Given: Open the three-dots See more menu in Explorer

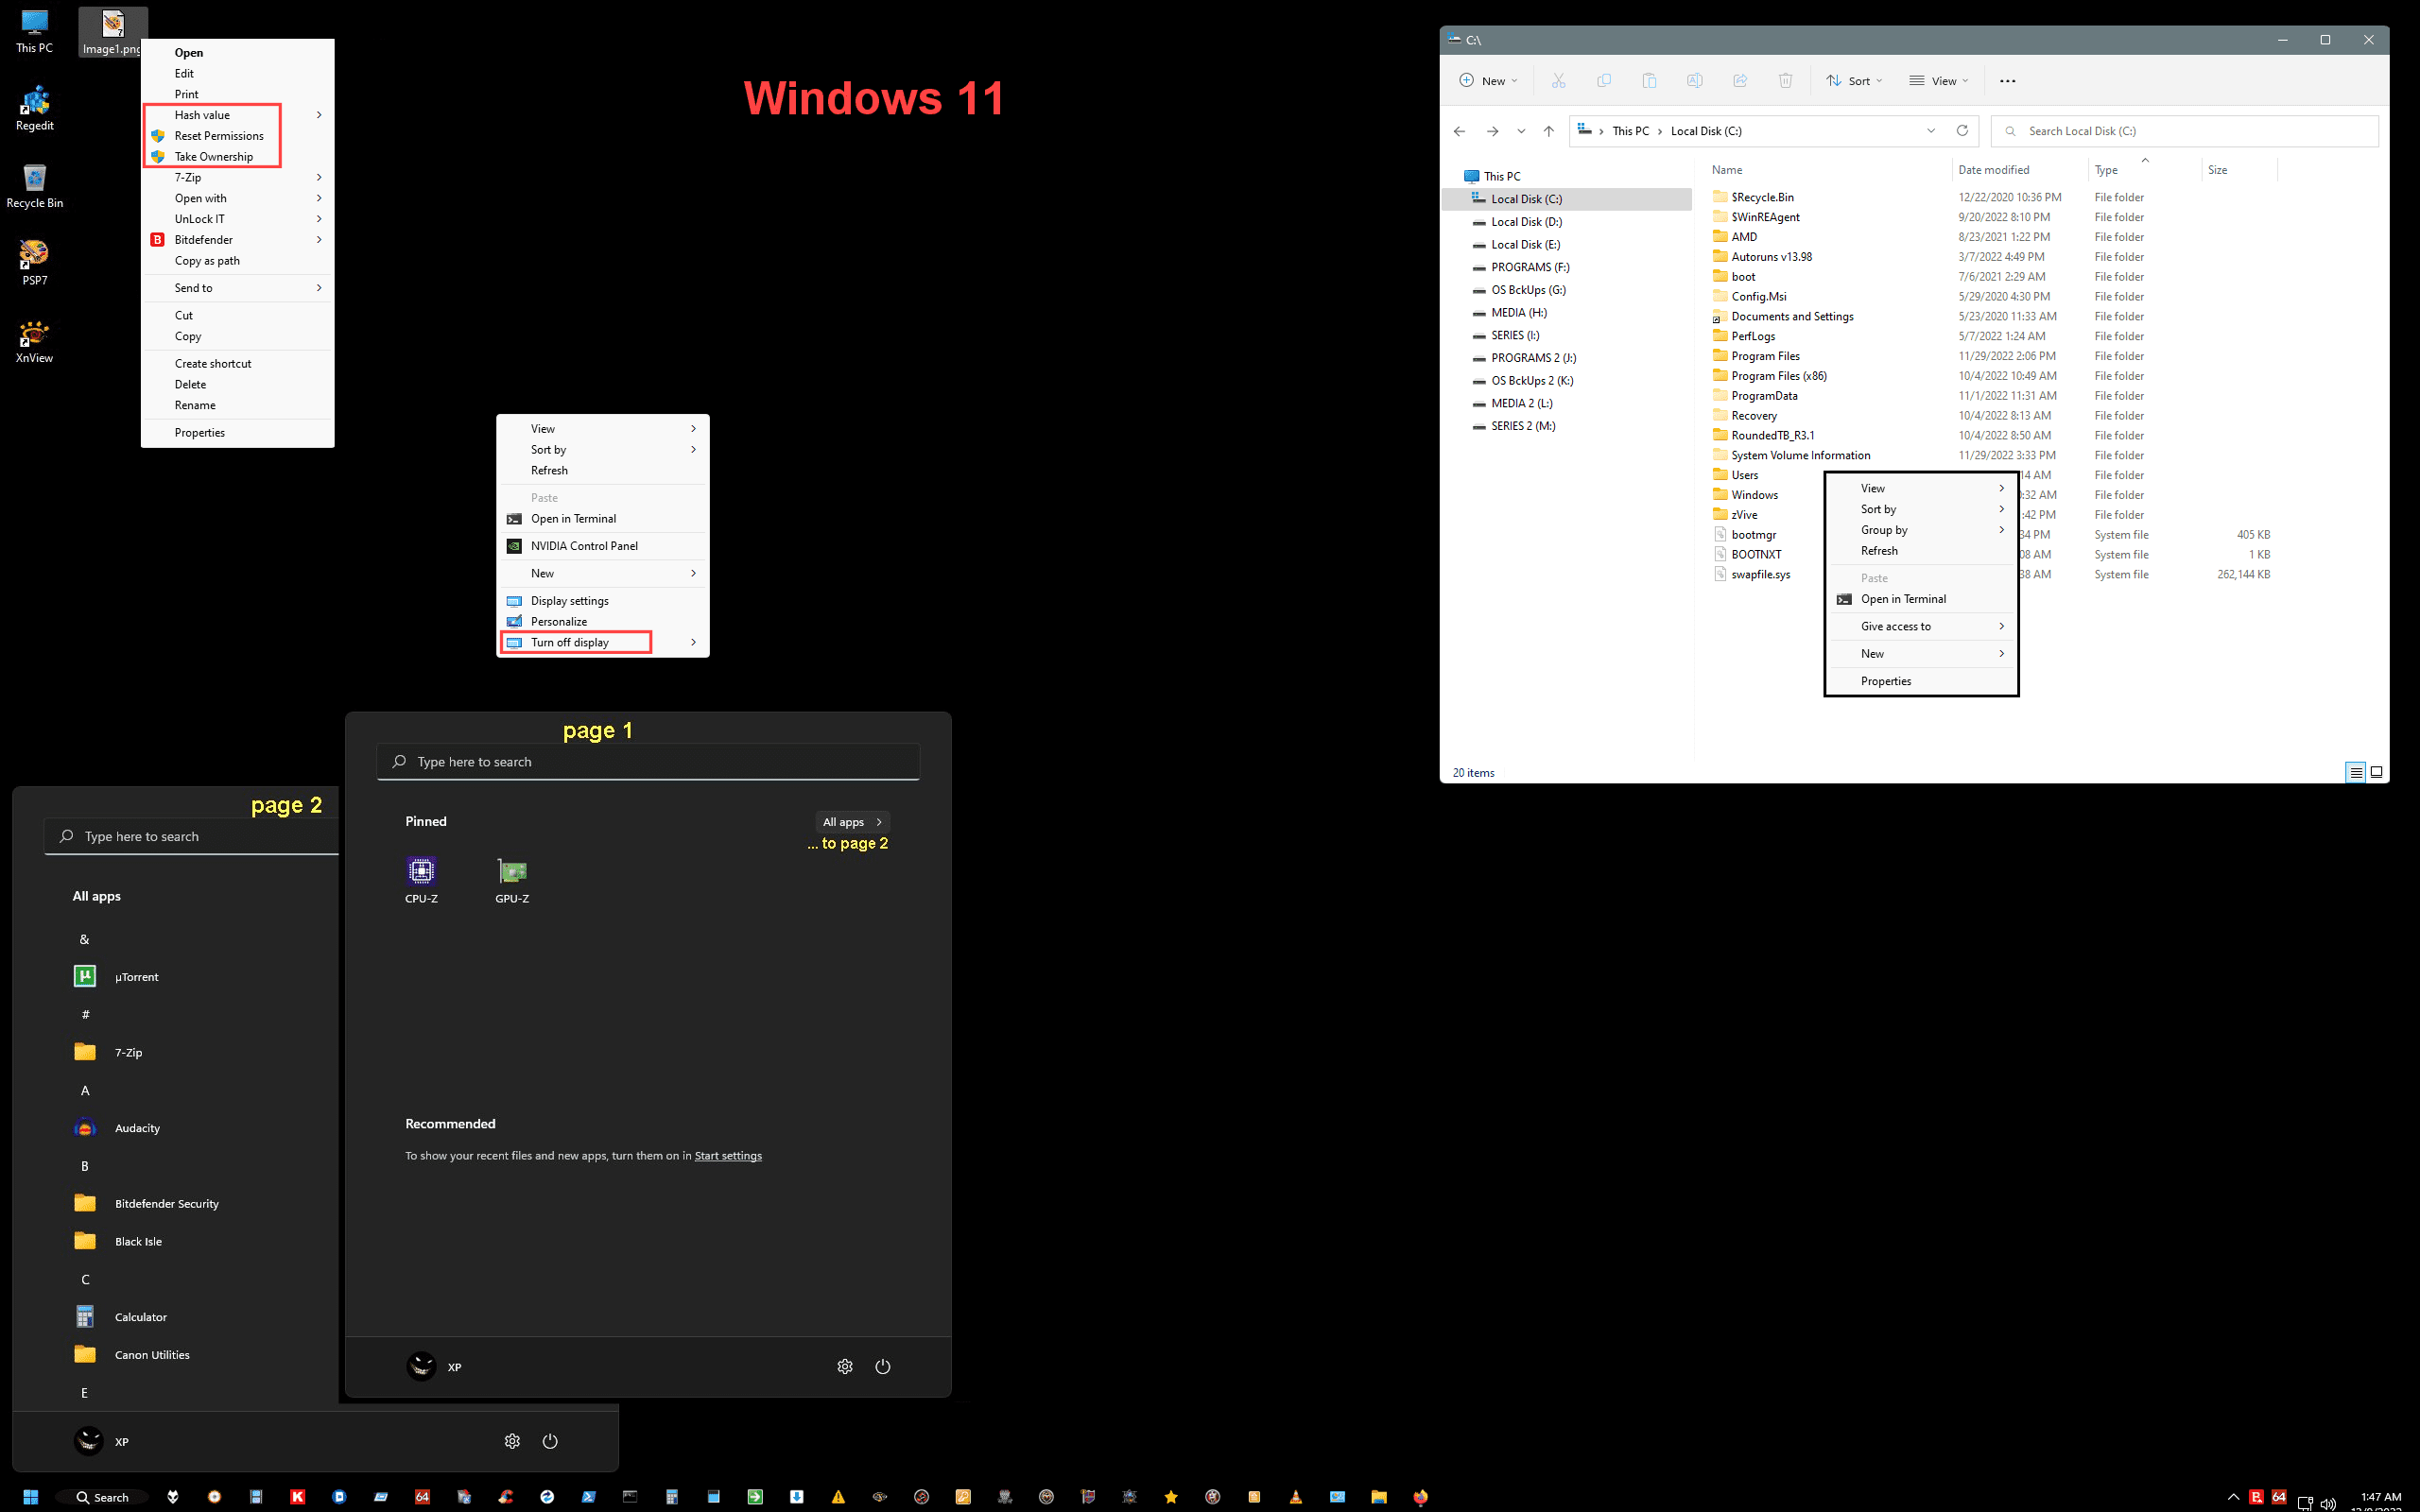Looking at the screenshot, I should (x=2007, y=81).
